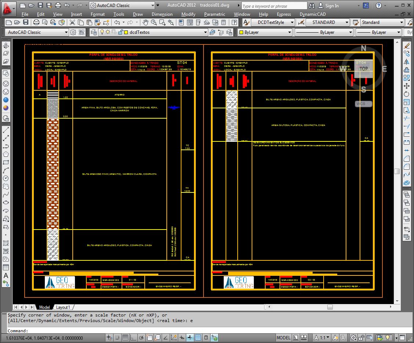
Task: Open the Standard table style dropdown
Action: coord(382,22)
